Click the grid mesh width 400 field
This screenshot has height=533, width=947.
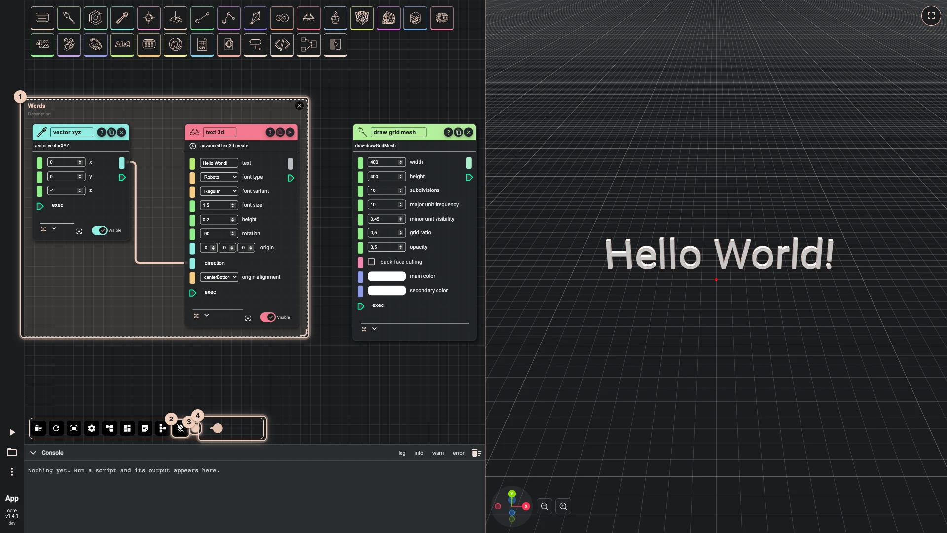[387, 162]
